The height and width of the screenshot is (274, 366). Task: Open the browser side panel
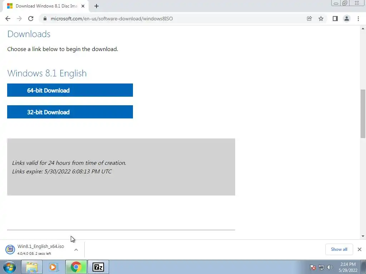pos(335,19)
